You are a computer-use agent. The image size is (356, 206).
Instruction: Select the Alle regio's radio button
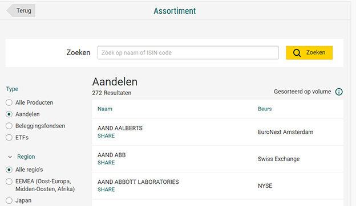(x=9, y=170)
